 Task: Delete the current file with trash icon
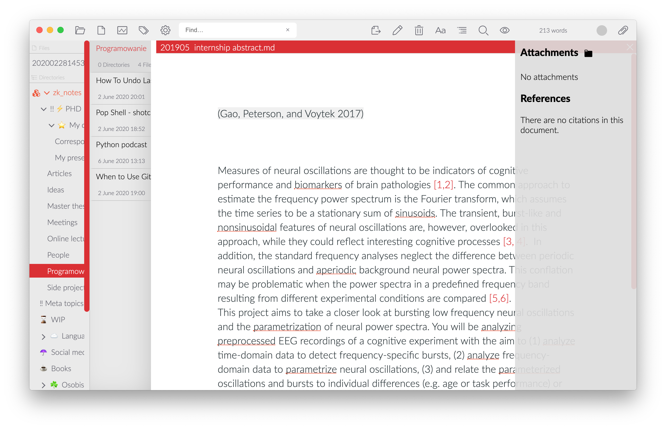[x=418, y=30]
